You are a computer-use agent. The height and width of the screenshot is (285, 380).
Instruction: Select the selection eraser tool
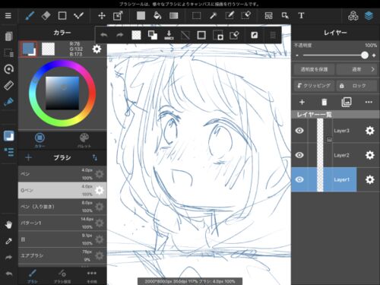pos(246,16)
